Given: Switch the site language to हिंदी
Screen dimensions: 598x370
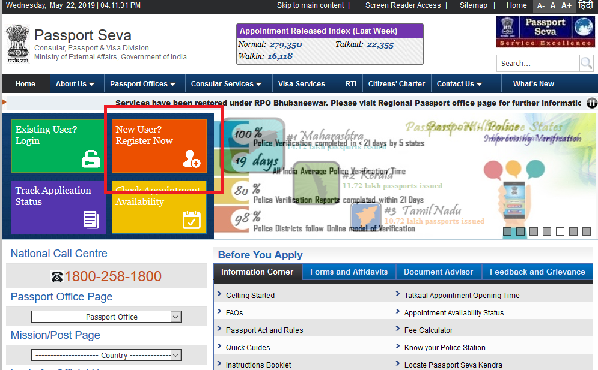Looking at the screenshot, I should [x=585, y=5].
